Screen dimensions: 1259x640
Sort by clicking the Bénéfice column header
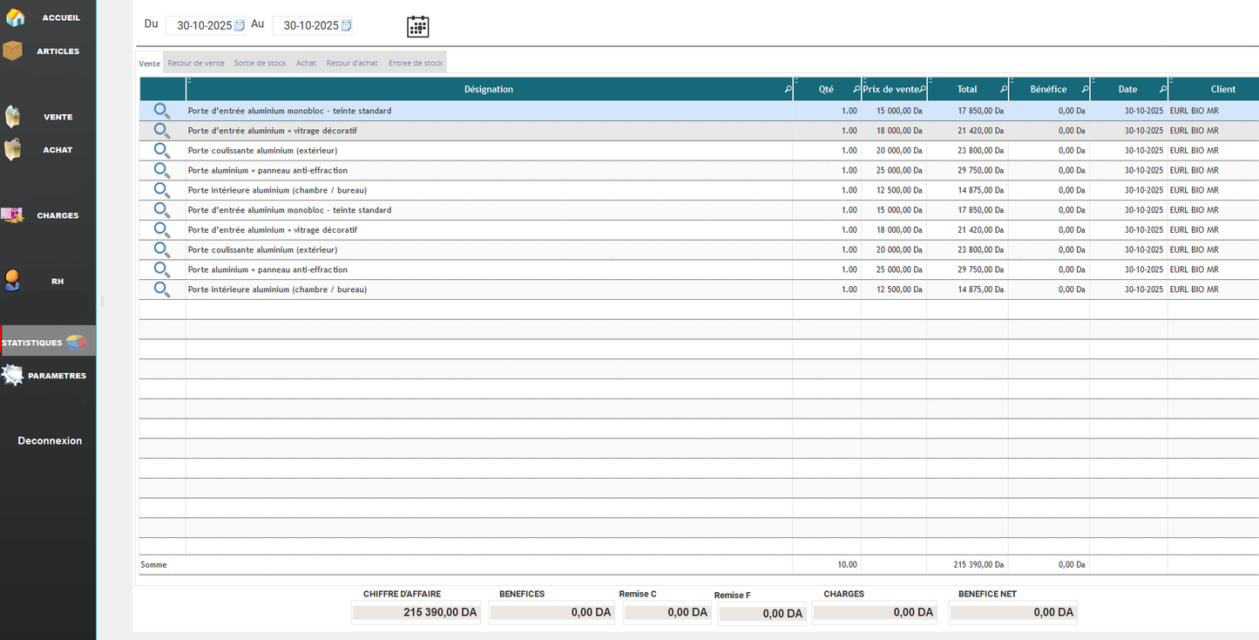1050,88
